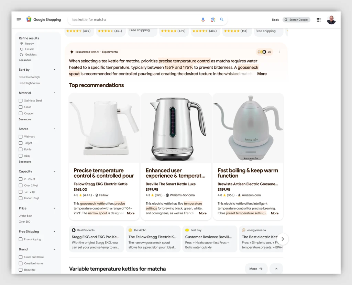Click the Williams-Sonoma seller icon
352x285 pixels.
click(167, 195)
